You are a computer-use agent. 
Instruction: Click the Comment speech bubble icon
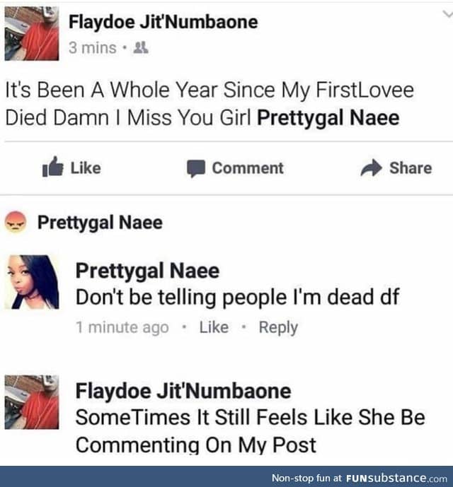click(x=195, y=168)
